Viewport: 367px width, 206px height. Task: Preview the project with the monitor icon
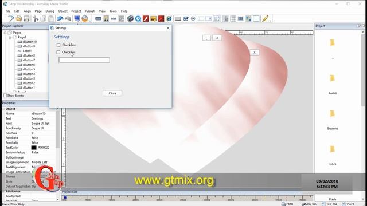click(77, 19)
